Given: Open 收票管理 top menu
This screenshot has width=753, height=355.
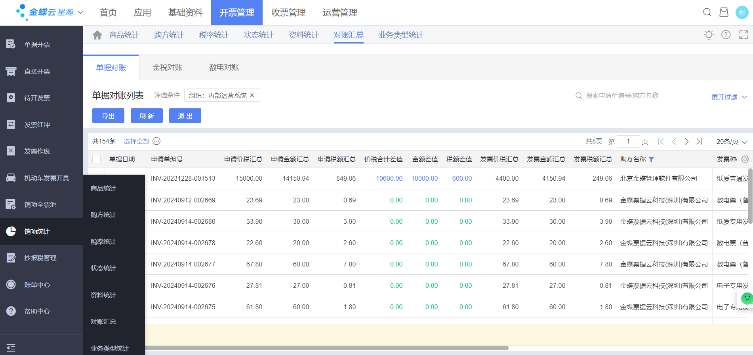Looking at the screenshot, I should pos(288,13).
